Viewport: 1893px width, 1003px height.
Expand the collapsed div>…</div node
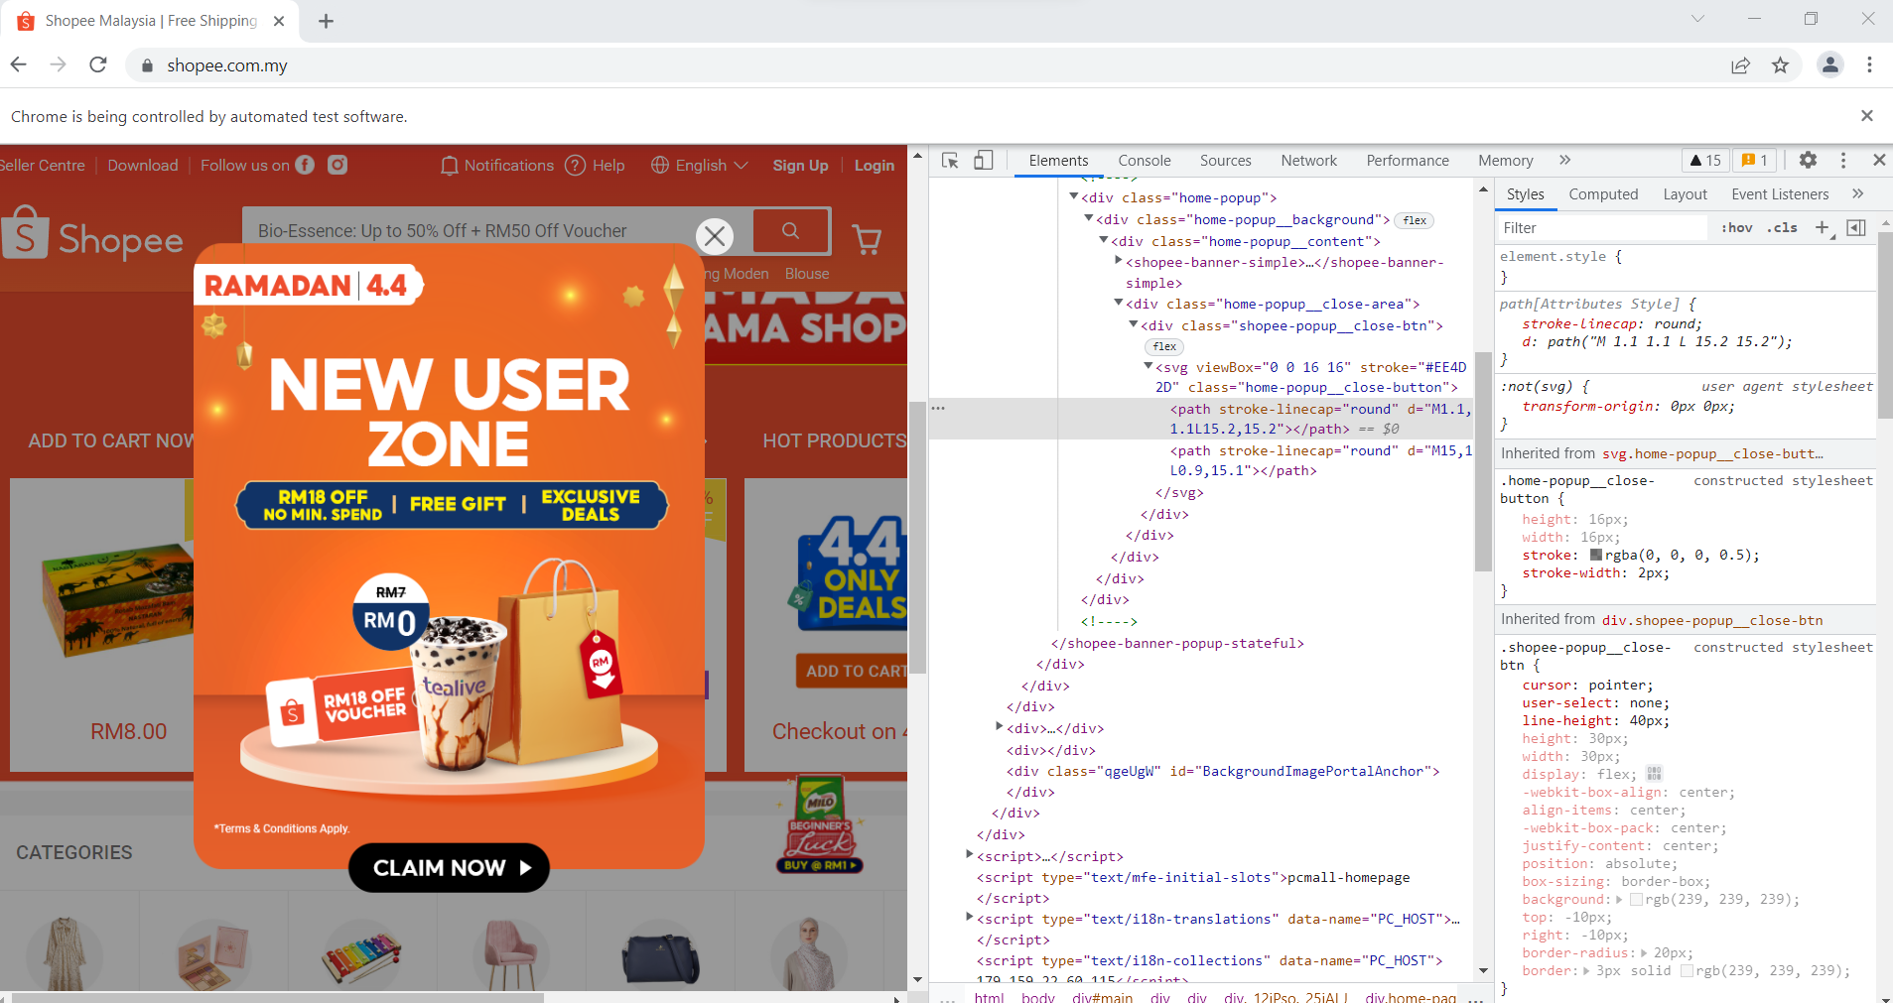[x=1000, y=727]
